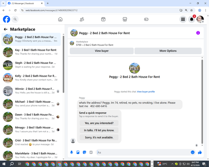Click the chat messages scrollbar
209x167 pixels.
[x=202, y=101]
